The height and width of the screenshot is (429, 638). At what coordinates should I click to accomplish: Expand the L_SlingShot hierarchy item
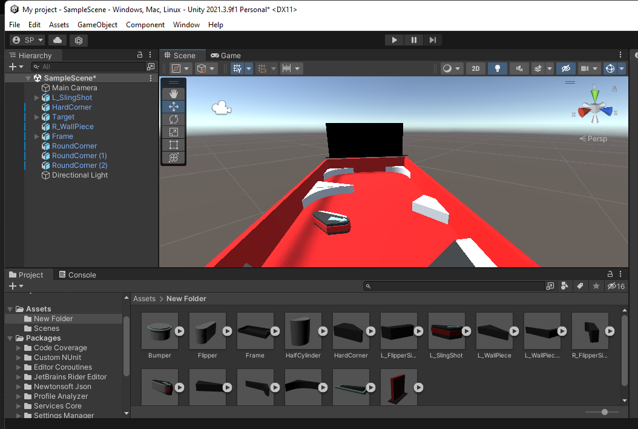pos(37,98)
